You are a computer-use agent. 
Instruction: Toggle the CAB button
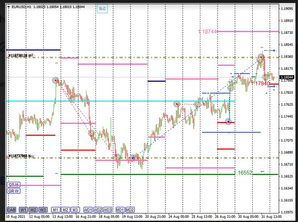pyautogui.click(x=12, y=210)
